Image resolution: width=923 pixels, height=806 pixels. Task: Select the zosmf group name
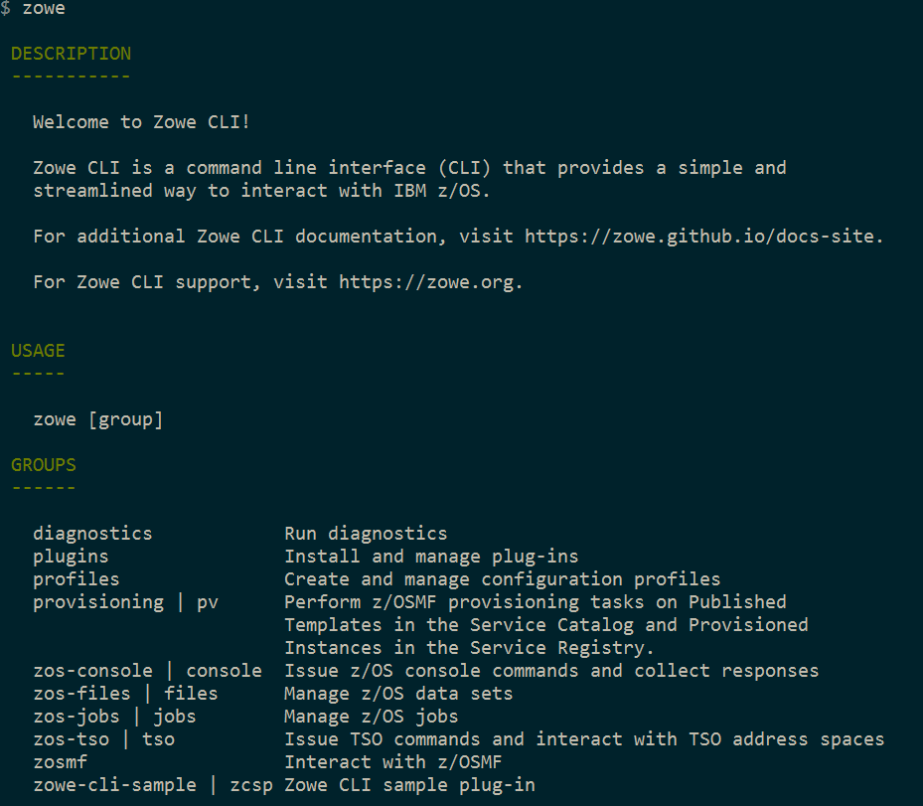click(60, 762)
